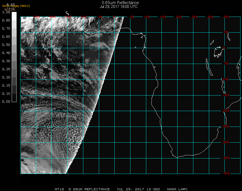Click the 25W longitude label

(37, 17)
